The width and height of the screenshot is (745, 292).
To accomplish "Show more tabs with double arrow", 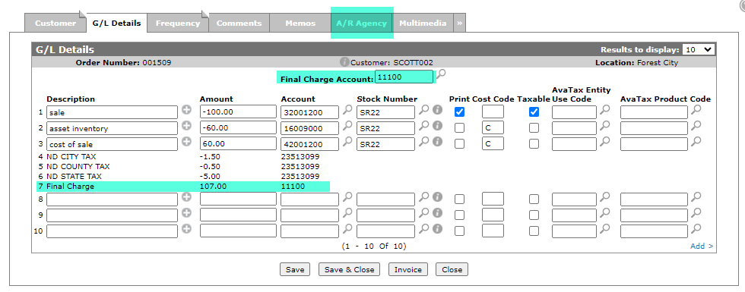I will [459, 23].
